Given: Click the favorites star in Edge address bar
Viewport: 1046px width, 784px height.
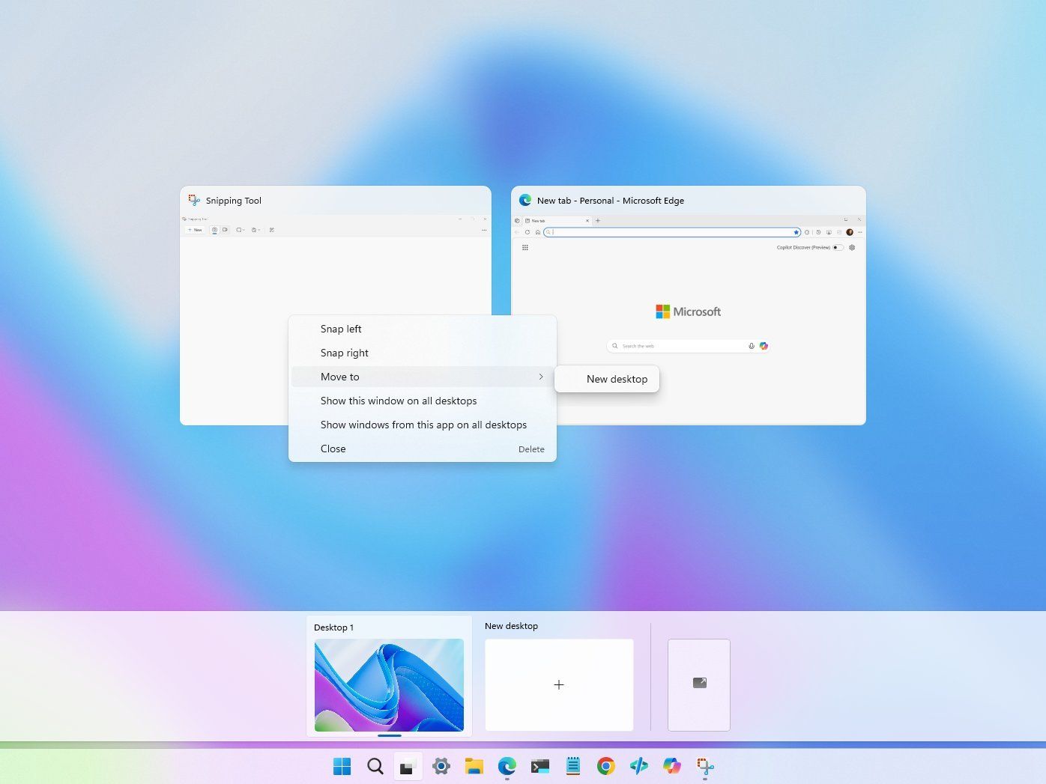Looking at the screenshot, I should click(x=796, y=232).
